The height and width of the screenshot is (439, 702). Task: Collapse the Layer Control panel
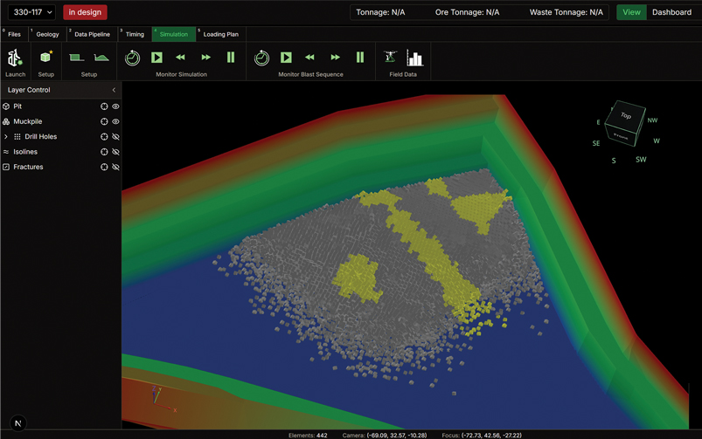114,90
